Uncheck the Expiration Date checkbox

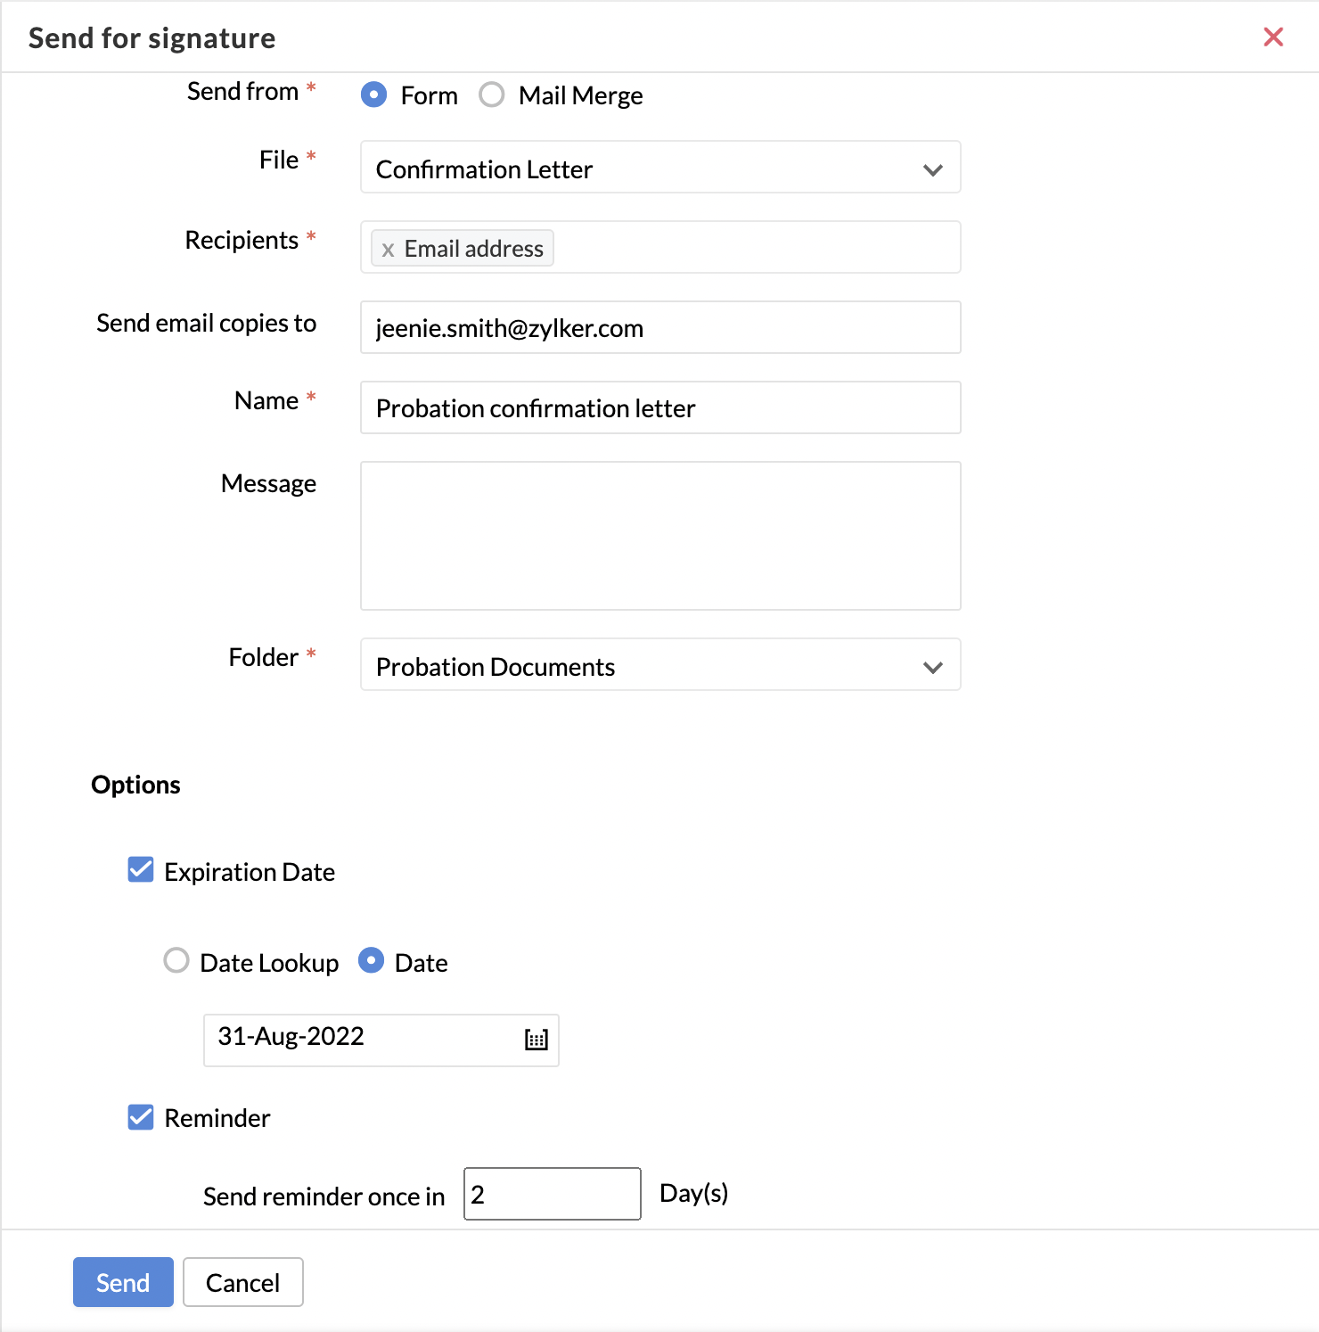click(x=141, y=869)
